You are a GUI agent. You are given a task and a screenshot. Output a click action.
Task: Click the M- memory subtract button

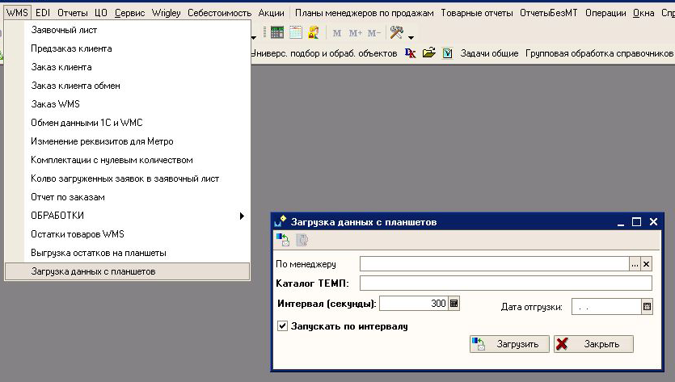tap(374, 33)
